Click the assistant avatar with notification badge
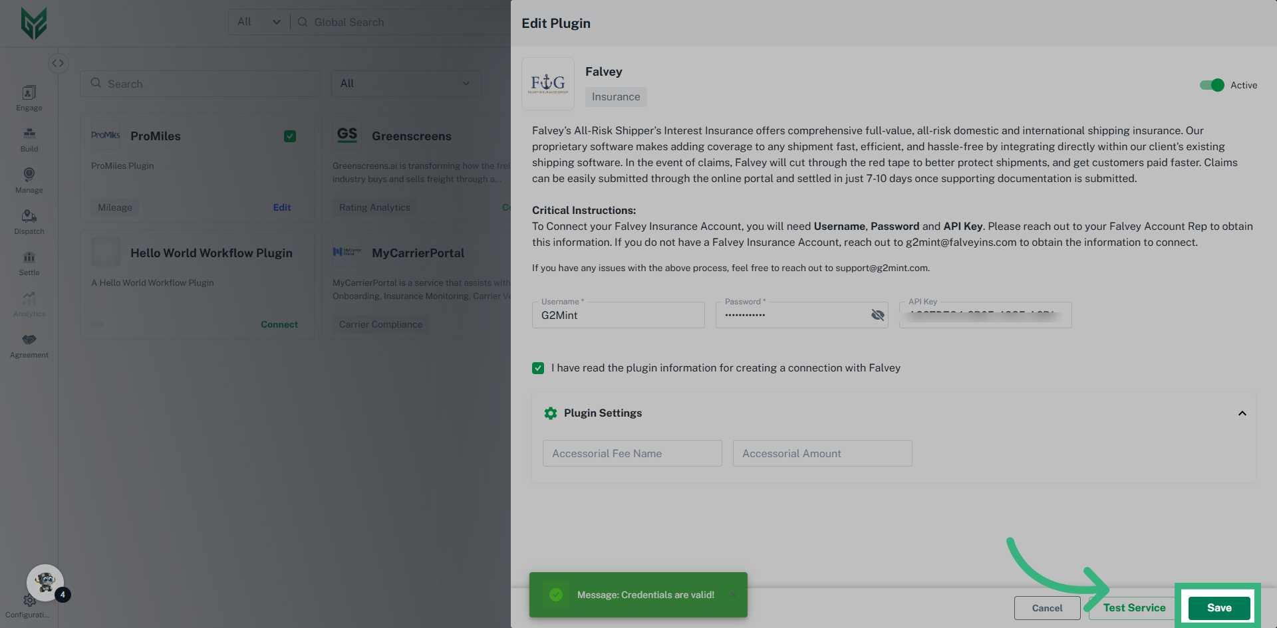The width and height of the screenshot is (1277, 628). tap(45, 583)
